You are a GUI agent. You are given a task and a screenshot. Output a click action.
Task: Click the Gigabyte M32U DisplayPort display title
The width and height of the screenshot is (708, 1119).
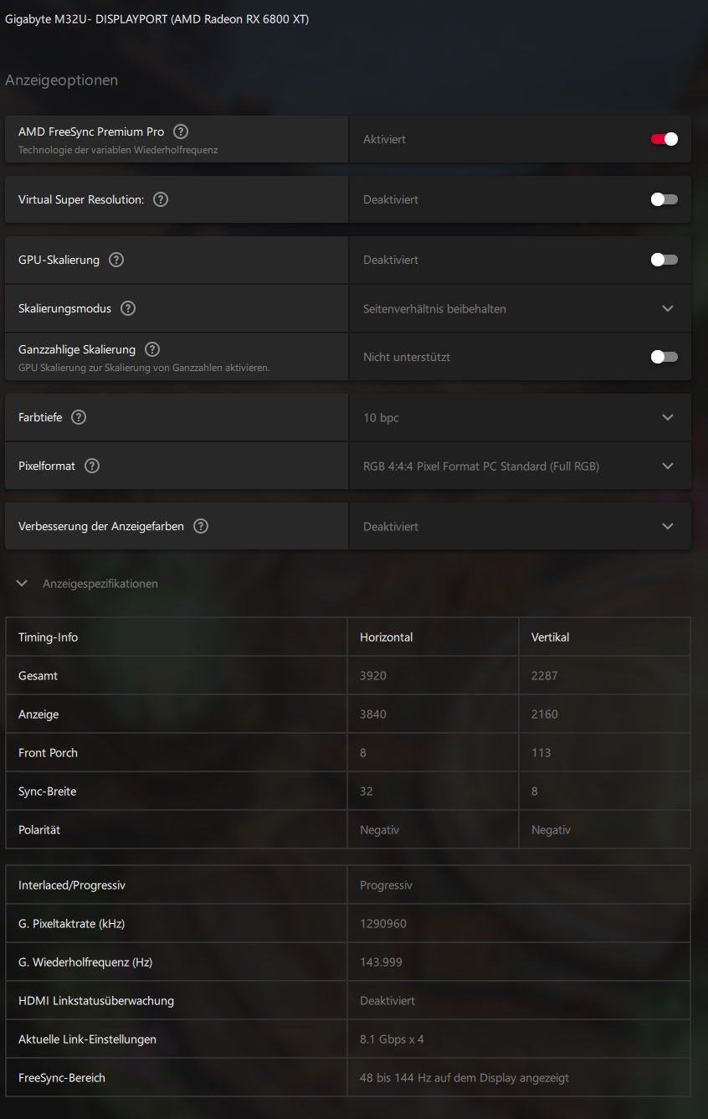tap(157, 19)
